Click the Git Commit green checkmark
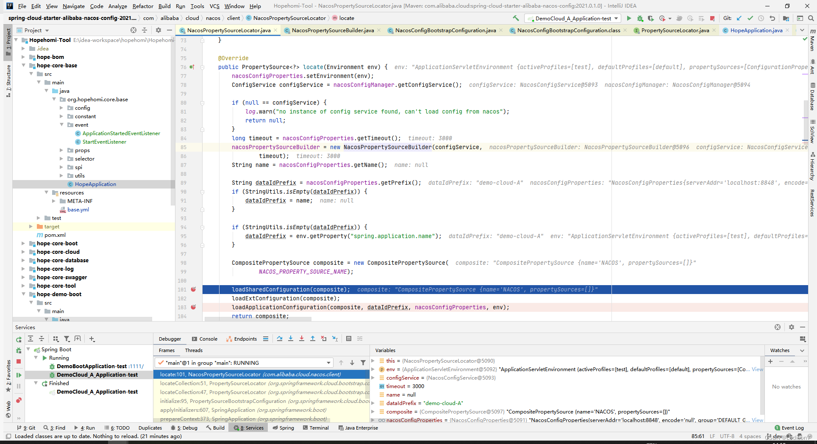Screen dimensions: 817x444 (x=750, y=18)
